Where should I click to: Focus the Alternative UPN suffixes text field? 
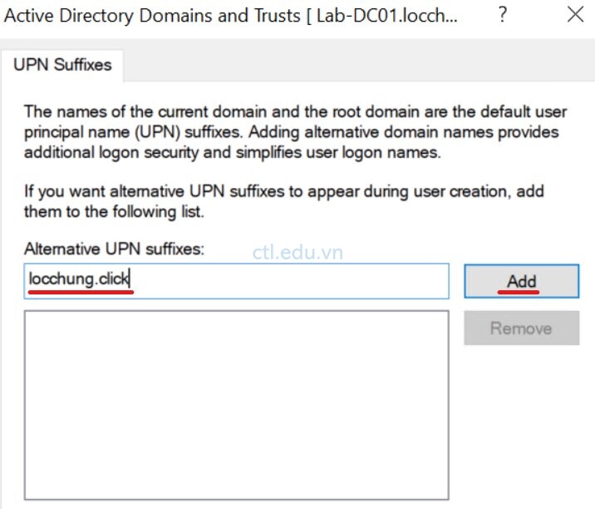236,281
